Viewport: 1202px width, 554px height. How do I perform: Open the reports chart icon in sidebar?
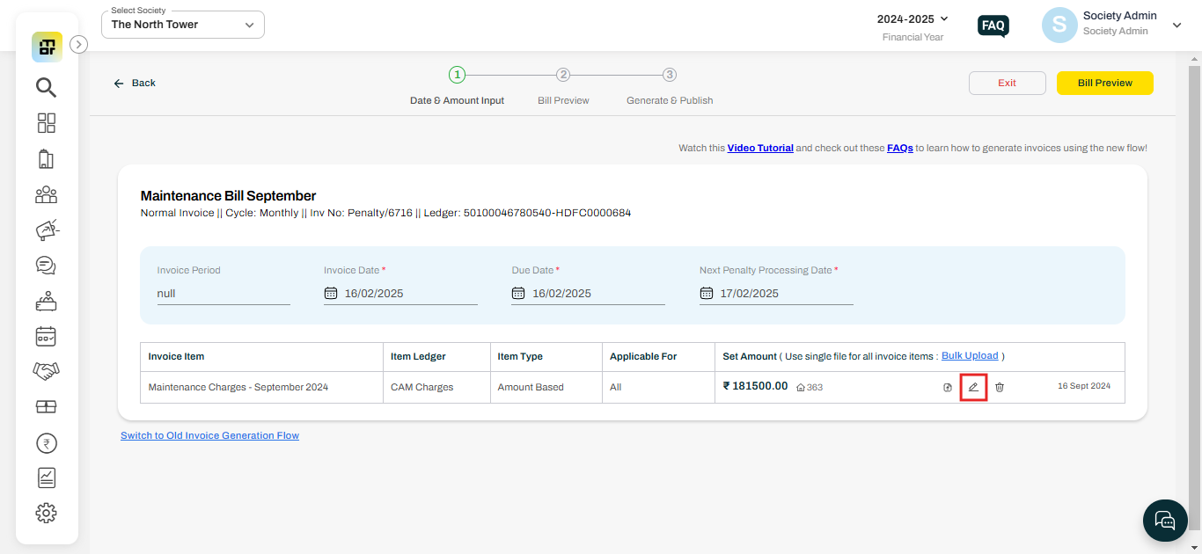click(46, 477)
